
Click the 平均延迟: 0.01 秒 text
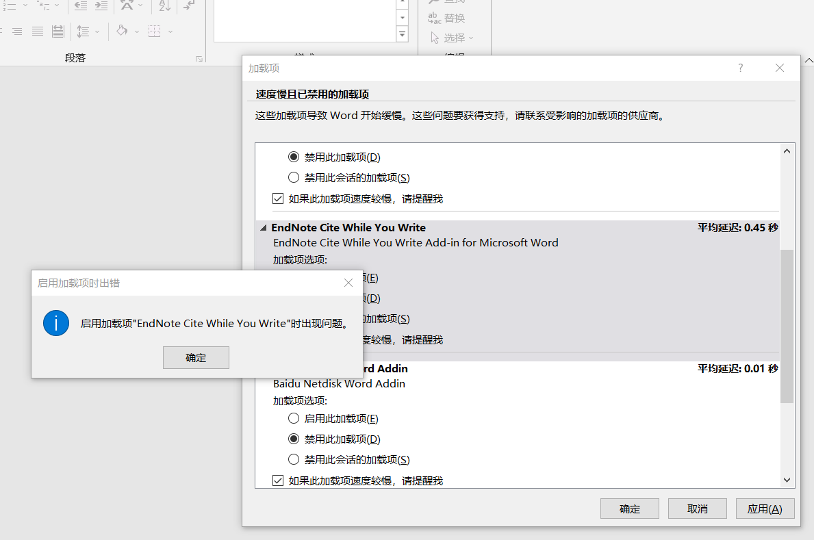click(x=738, y=369)
